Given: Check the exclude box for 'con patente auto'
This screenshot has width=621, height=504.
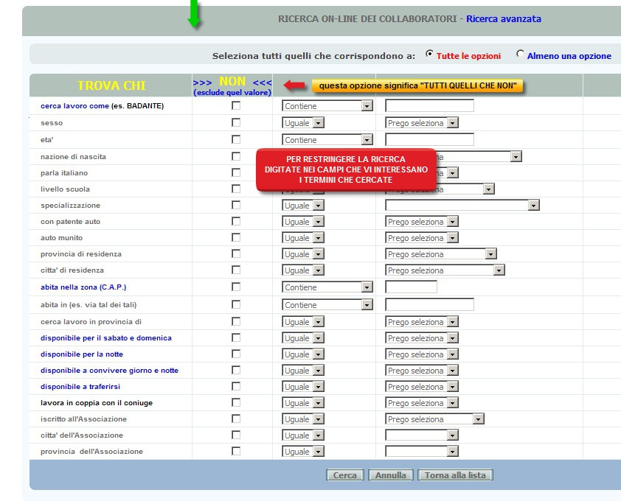Looking at the screenshot, I should point(236,222).
